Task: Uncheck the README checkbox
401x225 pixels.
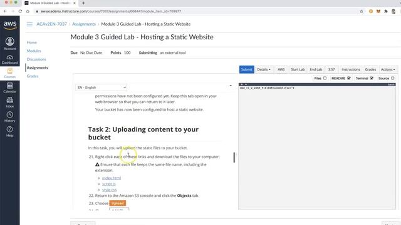Action: point(349,78)
